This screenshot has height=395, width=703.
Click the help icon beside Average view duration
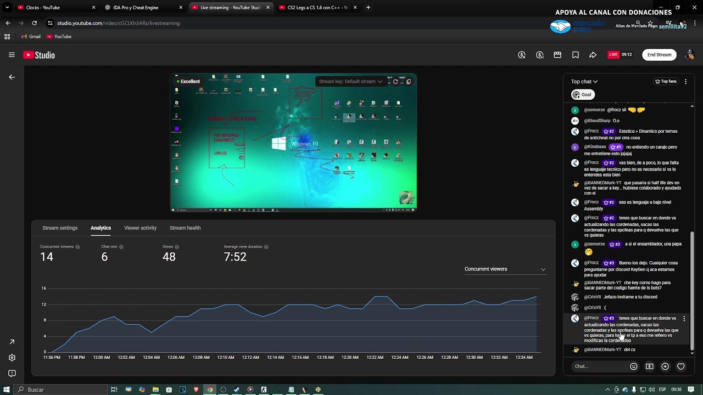[266, 247]
